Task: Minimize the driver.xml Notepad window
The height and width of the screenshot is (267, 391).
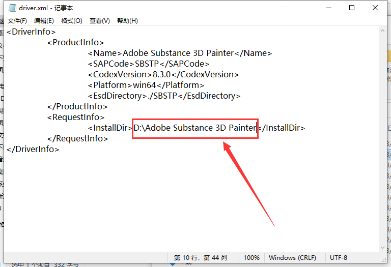Action: [329, 8]
